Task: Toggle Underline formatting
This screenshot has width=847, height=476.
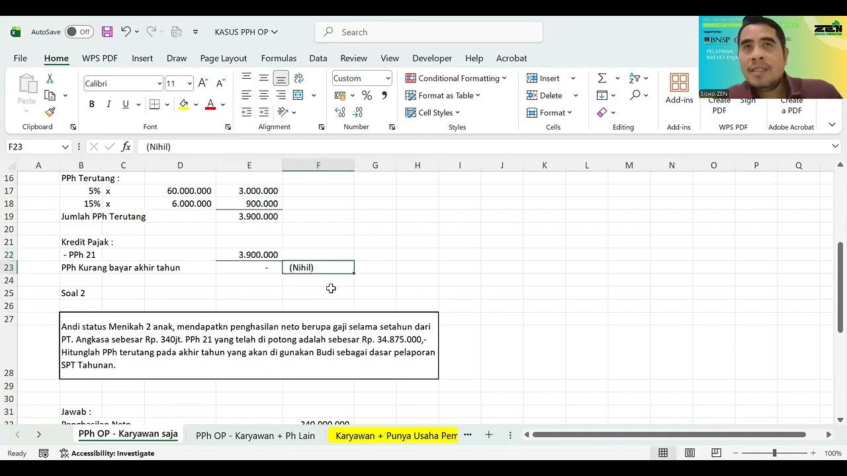Action: [x=126, y=104]
